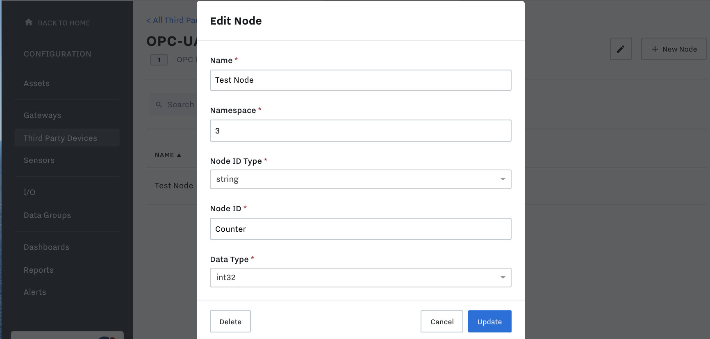Click the Name input field
This screenshot has width=710, height=339.
(360, 80)
